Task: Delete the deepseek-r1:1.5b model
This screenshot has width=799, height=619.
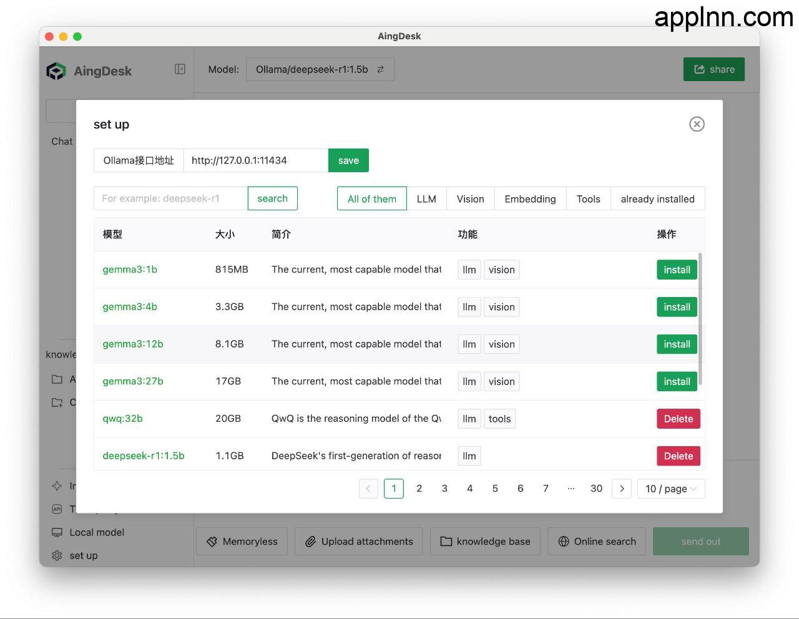Action: click(679, 456)
